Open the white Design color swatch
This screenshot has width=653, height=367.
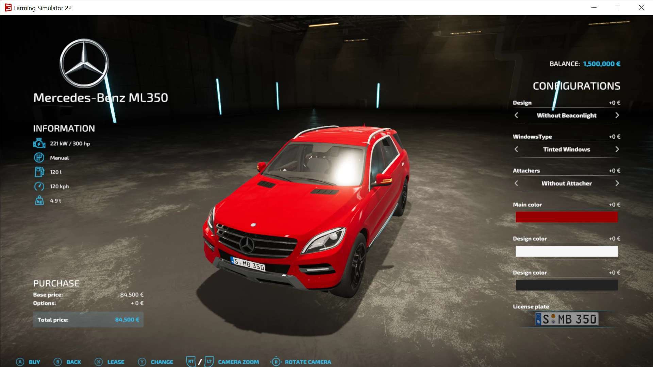coord(566,251)
